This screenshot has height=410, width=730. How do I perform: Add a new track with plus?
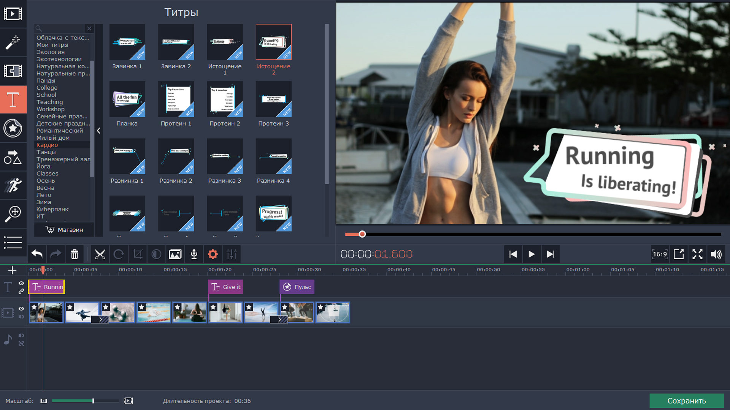coord(12,270)
